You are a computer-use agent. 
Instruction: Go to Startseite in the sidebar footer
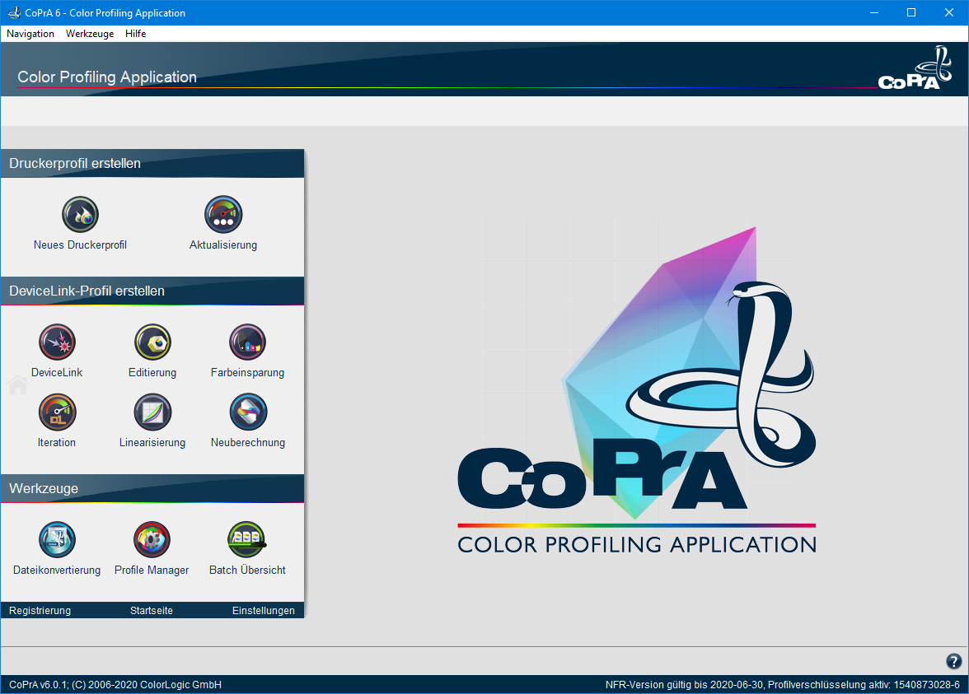click(x=152, y=611)
